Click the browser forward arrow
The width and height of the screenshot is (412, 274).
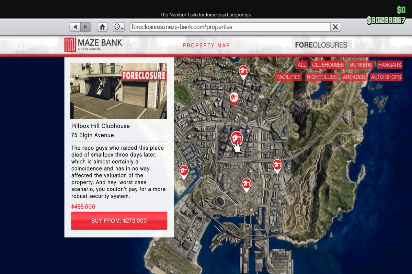85,26
